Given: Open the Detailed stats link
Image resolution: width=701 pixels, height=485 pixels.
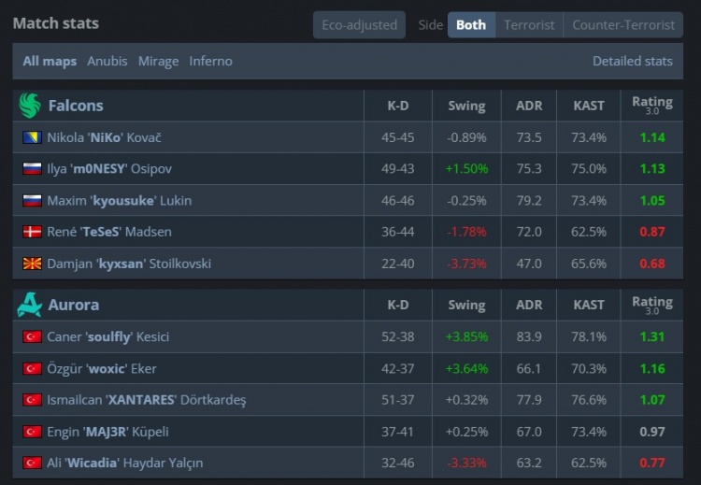Looking at the screenshot, I should click(x=632, y=61).
